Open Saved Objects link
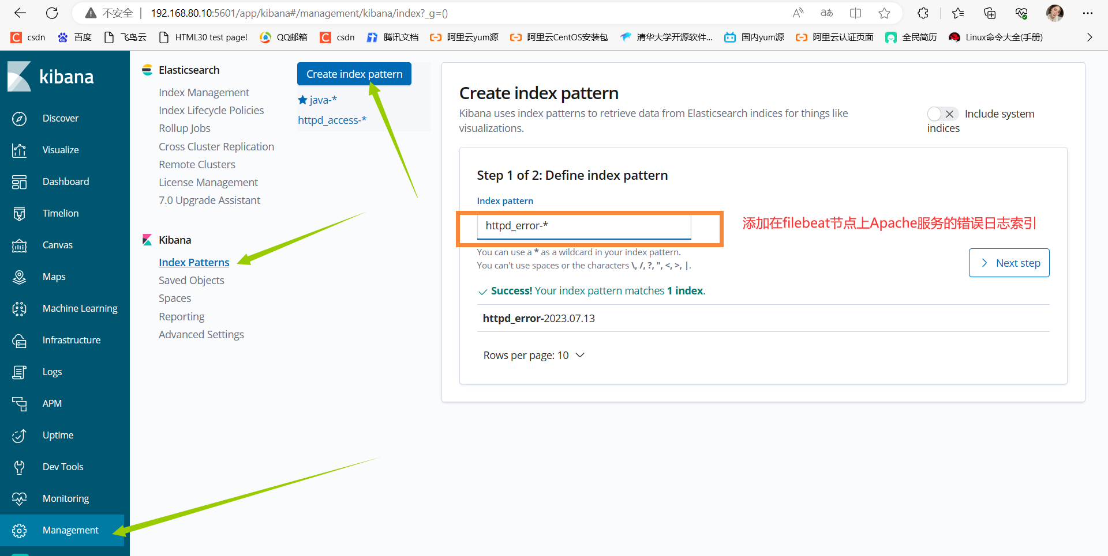This screenshot has width=1108, height=556. click(192, 280)
